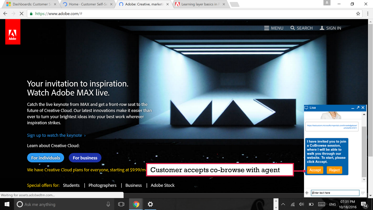The height and width of the screenshot is (210, 373).
Task: Open the hamburger MENU navigation
Action: [x=274, y=28]
